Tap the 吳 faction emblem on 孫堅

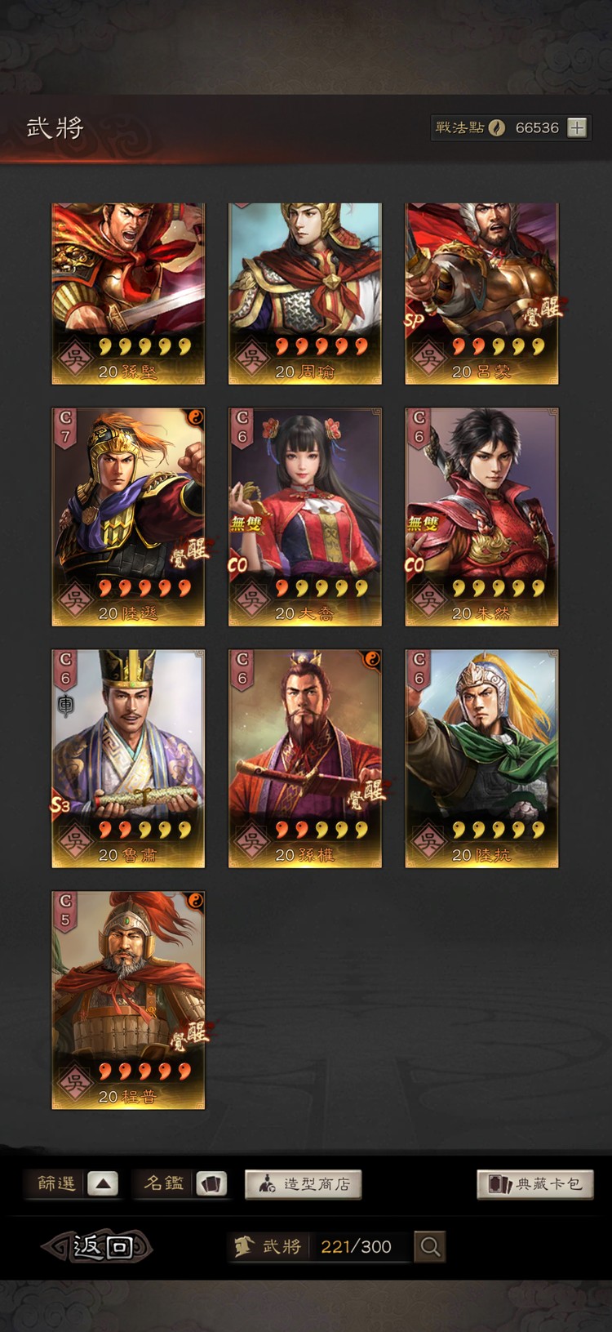73,358
